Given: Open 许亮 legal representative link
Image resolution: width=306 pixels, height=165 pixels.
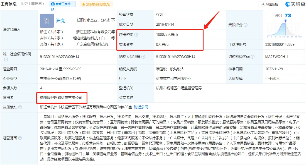Looking at the screenshot, I should [60, 21].
